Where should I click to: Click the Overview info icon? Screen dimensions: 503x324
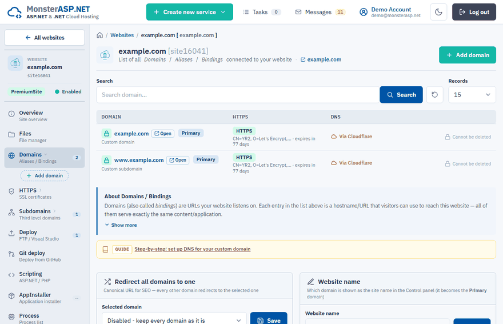coord(11,114)
